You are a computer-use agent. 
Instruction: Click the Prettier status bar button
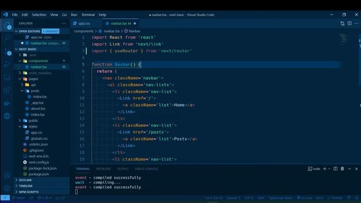[335, 198]
